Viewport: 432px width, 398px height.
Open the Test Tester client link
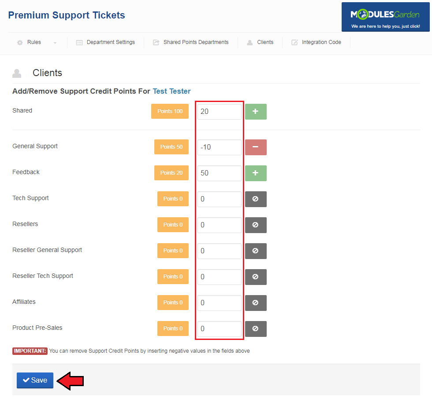click(171, 91)
